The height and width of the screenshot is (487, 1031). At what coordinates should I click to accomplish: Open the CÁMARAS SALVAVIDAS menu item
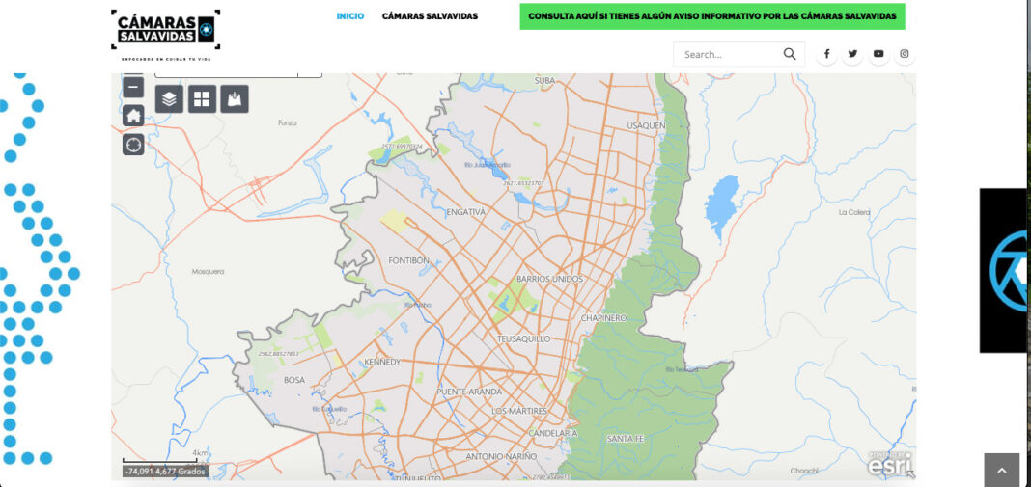tap(430, 16)
